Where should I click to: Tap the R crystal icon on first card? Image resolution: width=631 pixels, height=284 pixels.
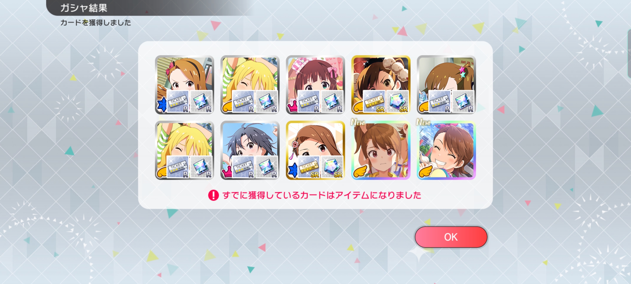tap(201, 102)
